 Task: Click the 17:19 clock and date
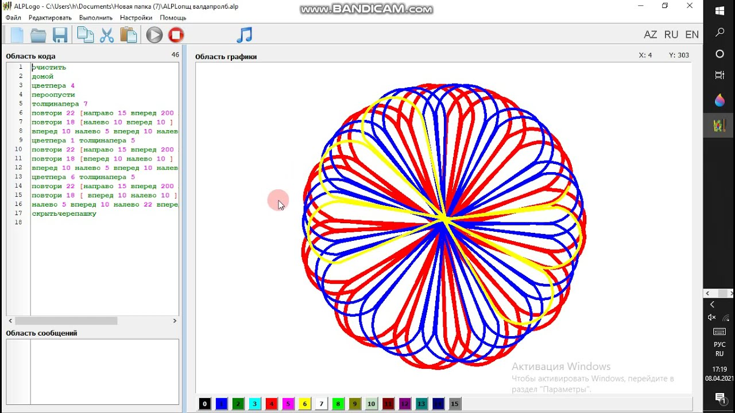click(x=719, y=374)
